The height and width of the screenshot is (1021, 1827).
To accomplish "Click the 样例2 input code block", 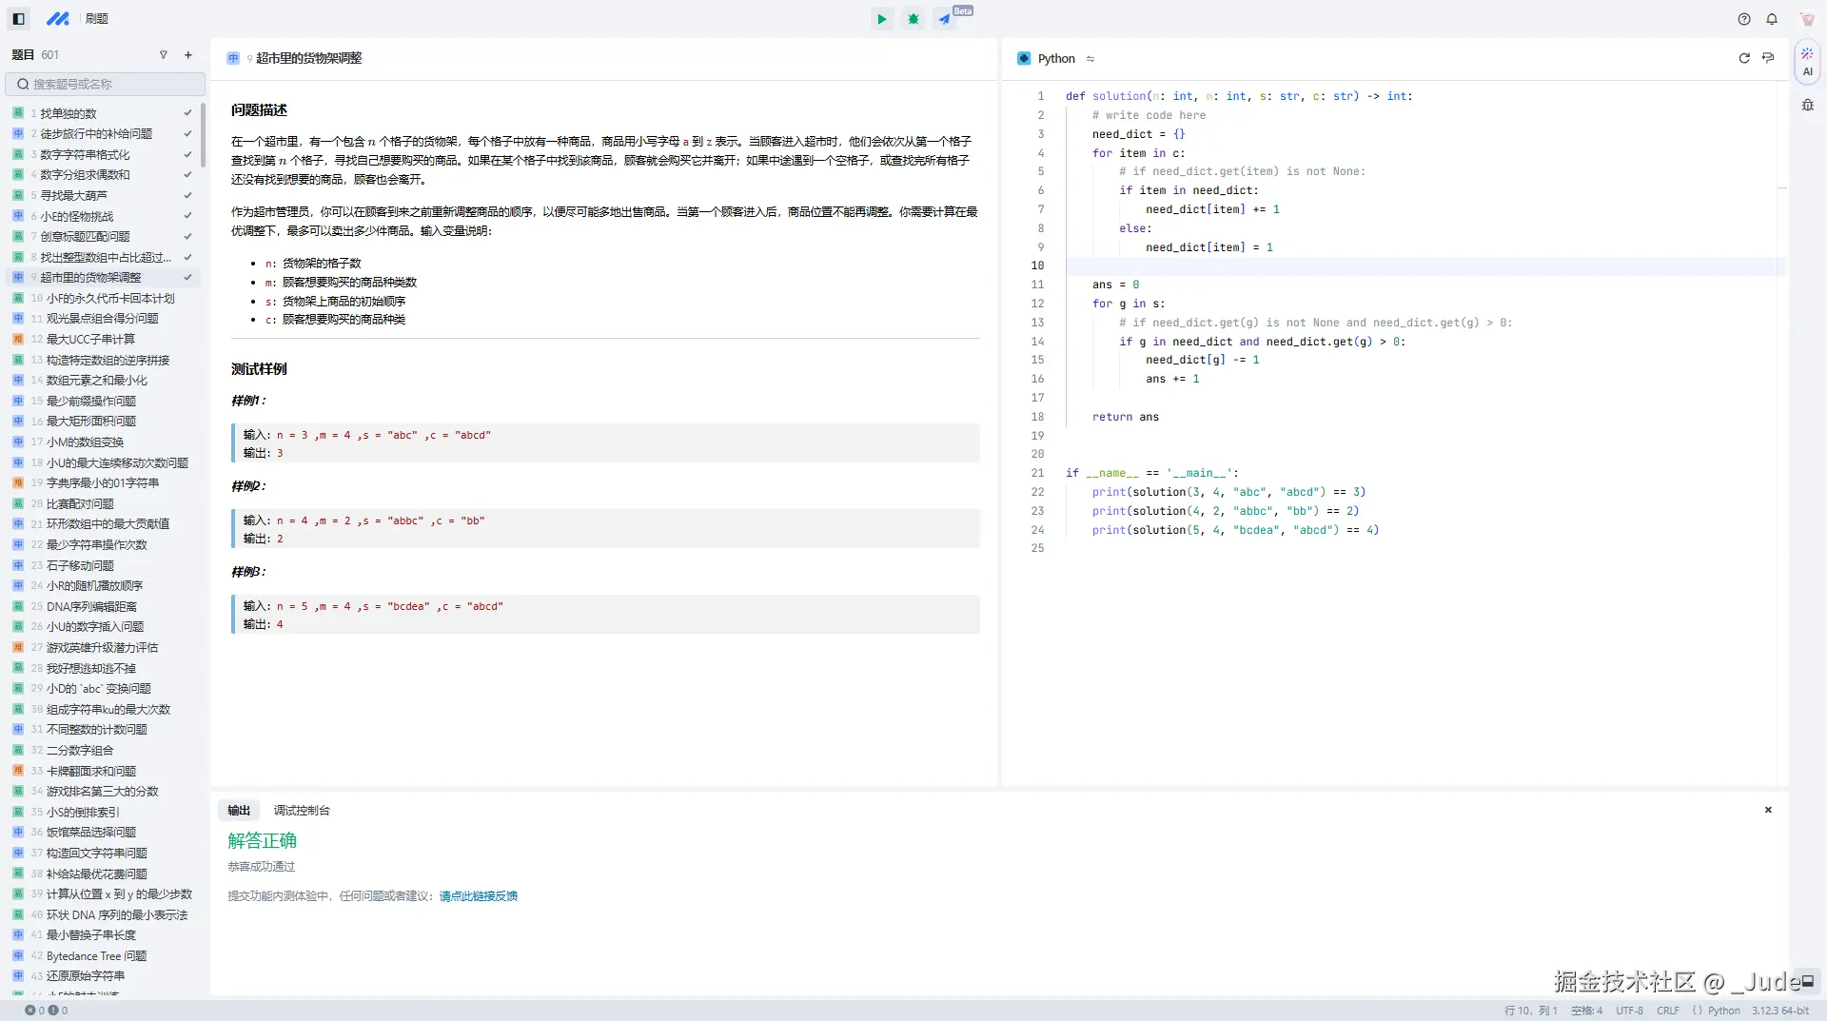I will [x=605, y=529].
